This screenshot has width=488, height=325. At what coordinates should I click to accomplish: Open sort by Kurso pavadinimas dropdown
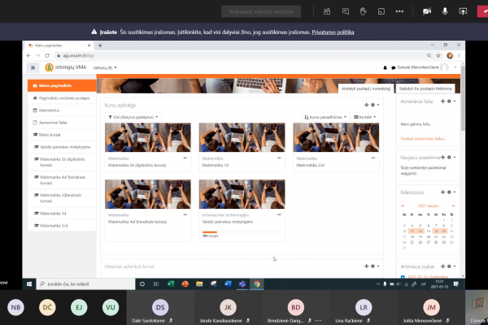325,117
